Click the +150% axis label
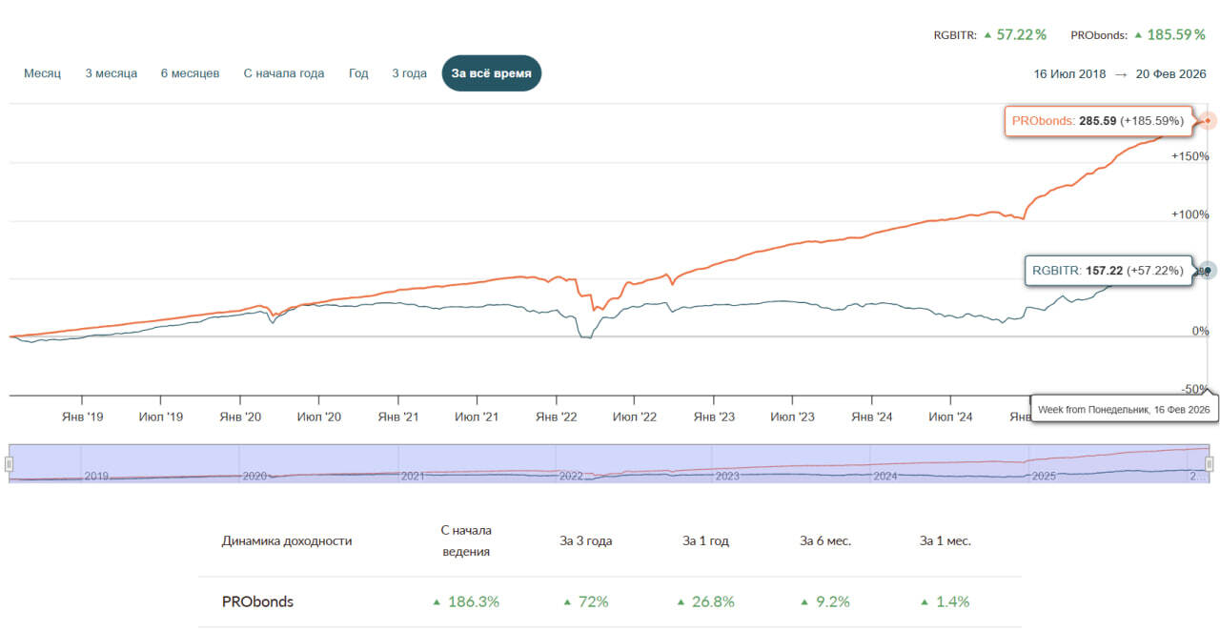1220x631 pixels. (1189, 156)
